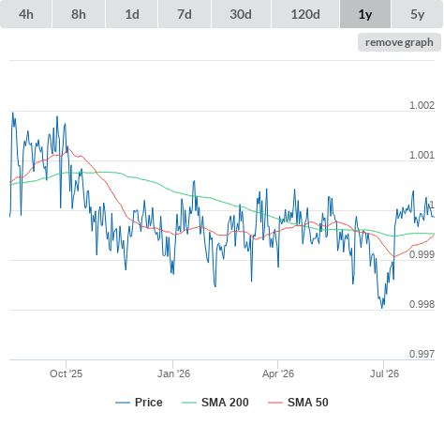444x427 pixels.
Task: Click the red SMA 50 legend swatch
Action: (275, 403)
